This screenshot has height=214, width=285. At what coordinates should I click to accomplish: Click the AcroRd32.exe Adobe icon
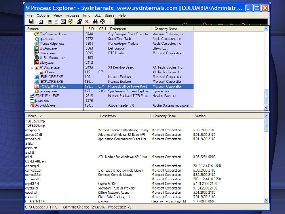pyautogui.click(x=32, y=105)
